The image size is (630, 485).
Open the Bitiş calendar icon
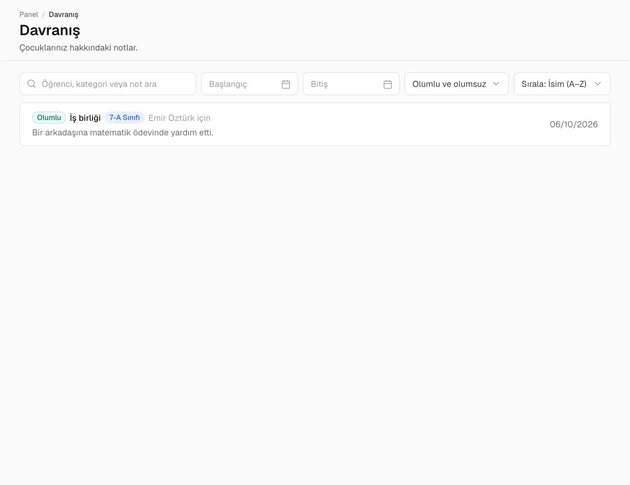click(388, 84)
